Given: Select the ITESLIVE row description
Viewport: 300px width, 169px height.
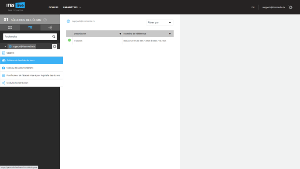Looking at the screenshot, I should pos(78,41).
